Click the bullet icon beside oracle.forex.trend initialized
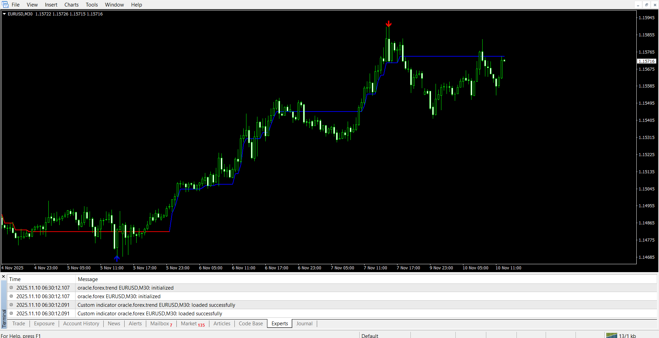The image size is (659, 338). 11,288
